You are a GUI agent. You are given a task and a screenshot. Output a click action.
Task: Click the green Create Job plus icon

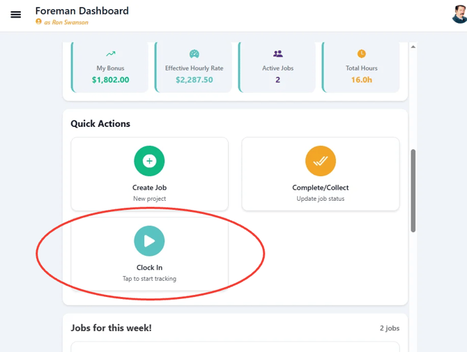(x=149, y=161)
